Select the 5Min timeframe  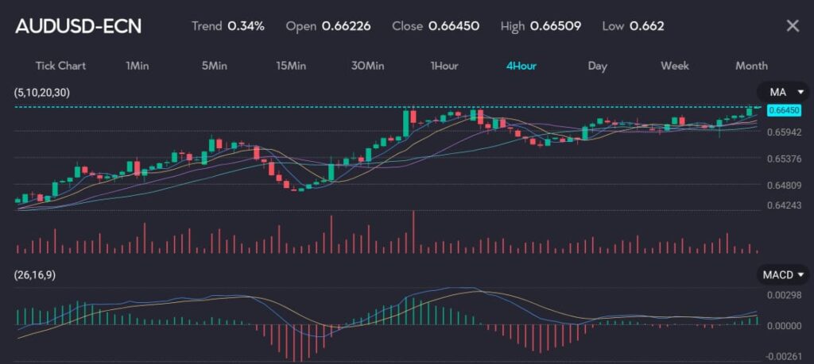pos(215,66)
